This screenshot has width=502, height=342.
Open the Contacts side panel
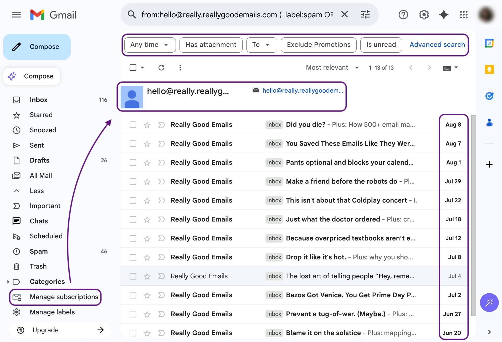(x=489, y=122)
